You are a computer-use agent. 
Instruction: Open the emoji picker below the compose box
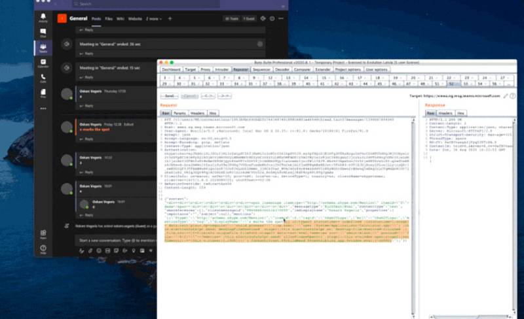[x=99, y=250]
